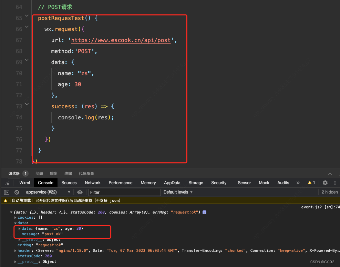Select the Console tab
This screenshot has width=340, height=267.
click(x=45, y=183)
